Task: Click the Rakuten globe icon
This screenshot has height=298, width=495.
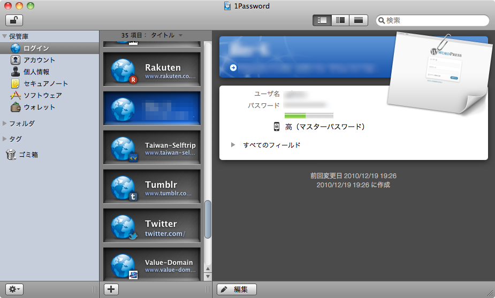Action: (x=123, y=70)
